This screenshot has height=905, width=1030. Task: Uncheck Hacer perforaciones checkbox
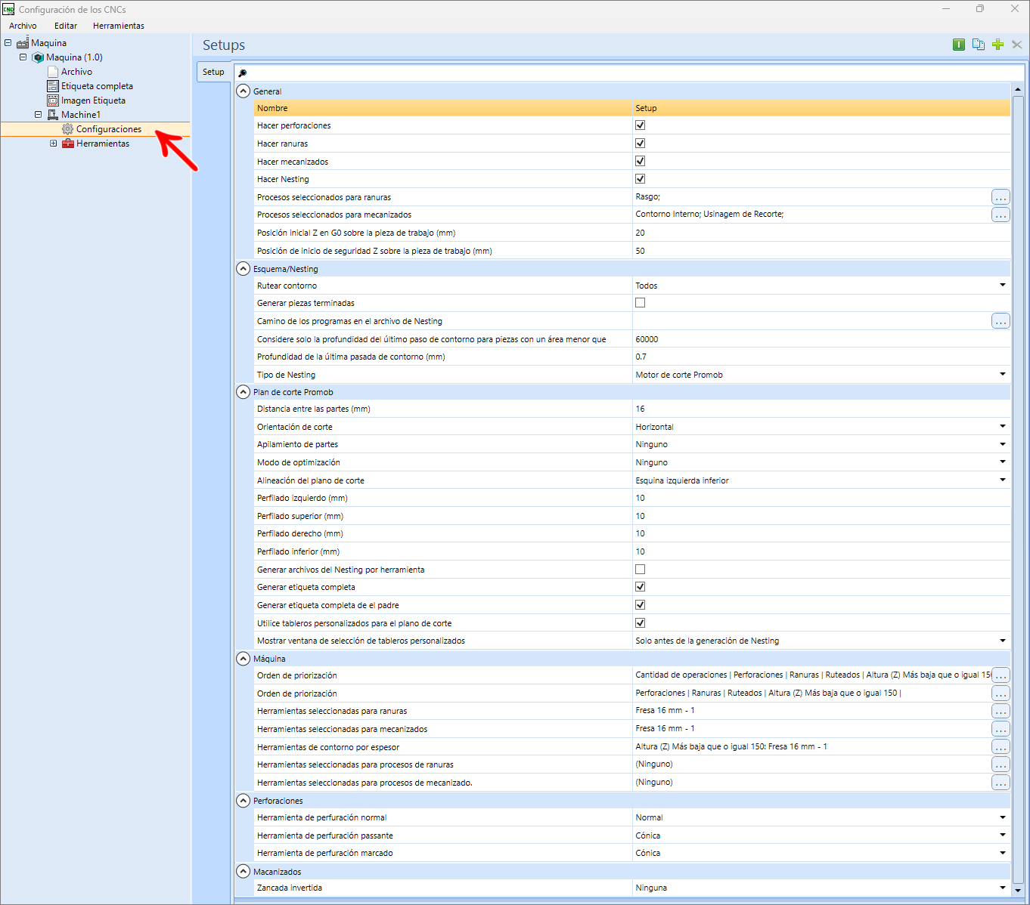click(641, 125)
